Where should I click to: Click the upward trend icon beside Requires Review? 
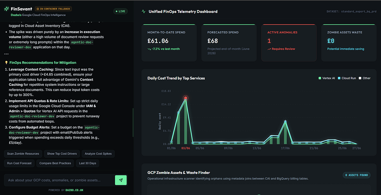(269, 49)
